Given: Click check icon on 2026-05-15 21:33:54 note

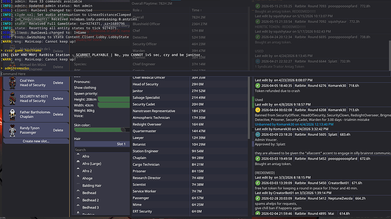Looking at the screenshot, I should pyautogui.click(x=258, y=21).
